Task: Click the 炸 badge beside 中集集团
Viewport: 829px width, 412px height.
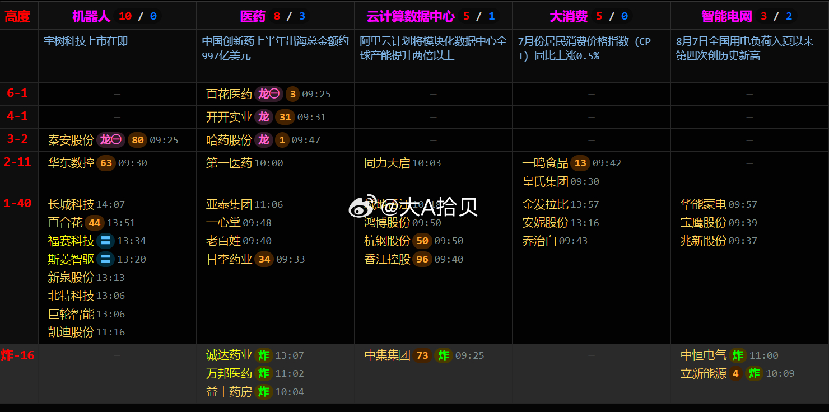Action: click(444, 355)
